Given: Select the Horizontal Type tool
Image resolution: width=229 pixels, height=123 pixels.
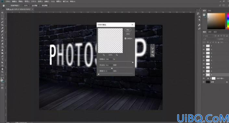Looking at the screenshot, I should click(x=2, y=59).
